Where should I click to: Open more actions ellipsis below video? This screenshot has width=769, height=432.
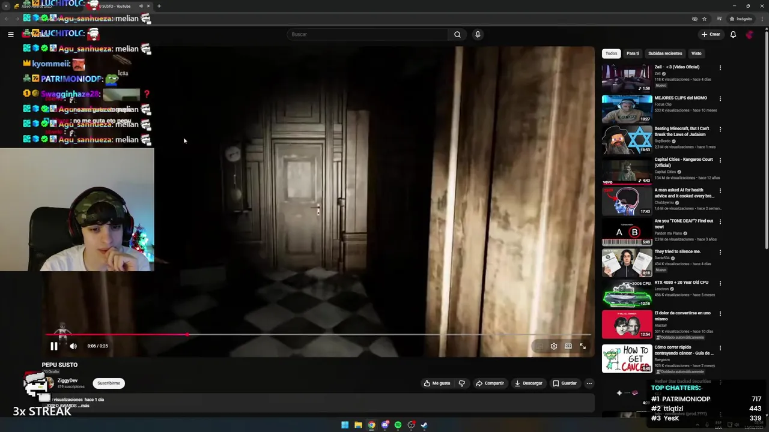point(589,383)
